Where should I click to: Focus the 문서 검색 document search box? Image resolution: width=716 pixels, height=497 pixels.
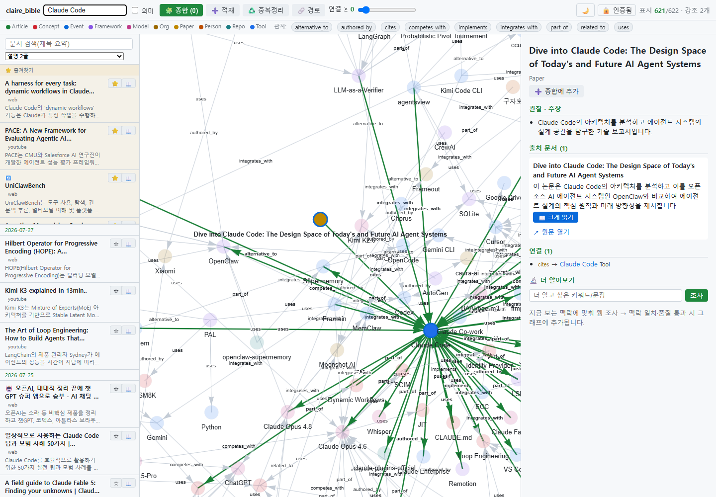coord(69,44)
